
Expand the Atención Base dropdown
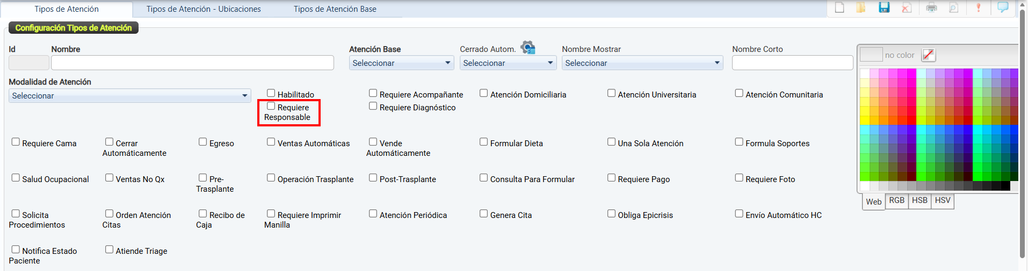click(401, 63)
